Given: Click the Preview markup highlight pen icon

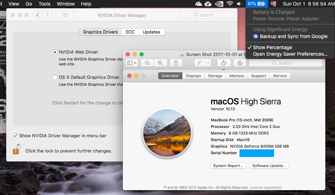Looking at the screenshot, I should [200, 63].
